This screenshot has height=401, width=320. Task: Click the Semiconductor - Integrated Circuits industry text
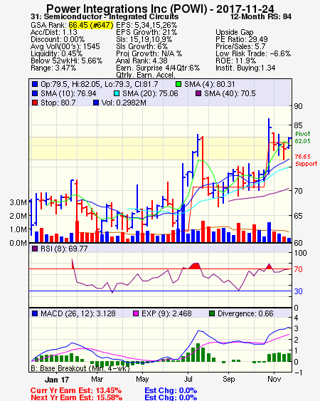point(111,16)
